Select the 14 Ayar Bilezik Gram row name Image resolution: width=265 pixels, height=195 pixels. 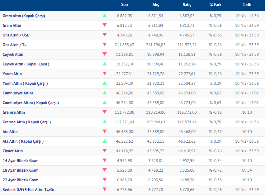coord(21,161)
